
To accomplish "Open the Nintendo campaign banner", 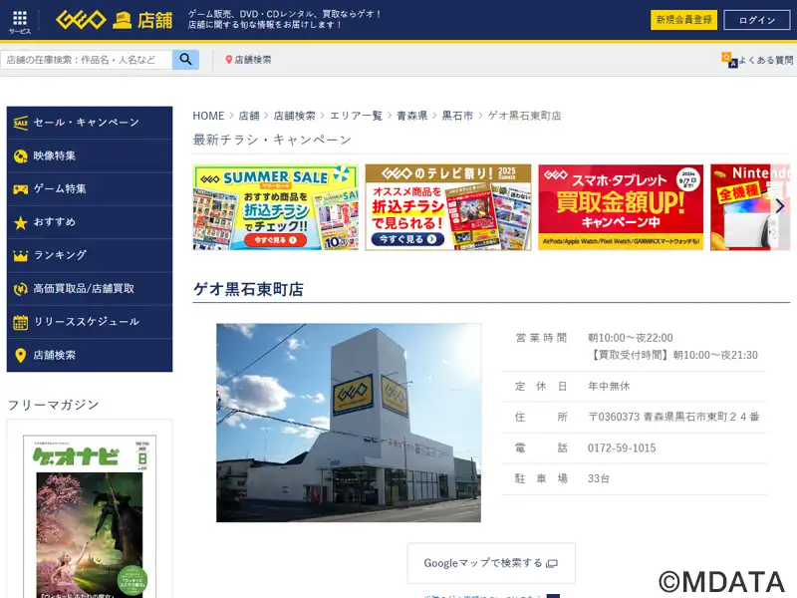I will [x=751, y=207].
